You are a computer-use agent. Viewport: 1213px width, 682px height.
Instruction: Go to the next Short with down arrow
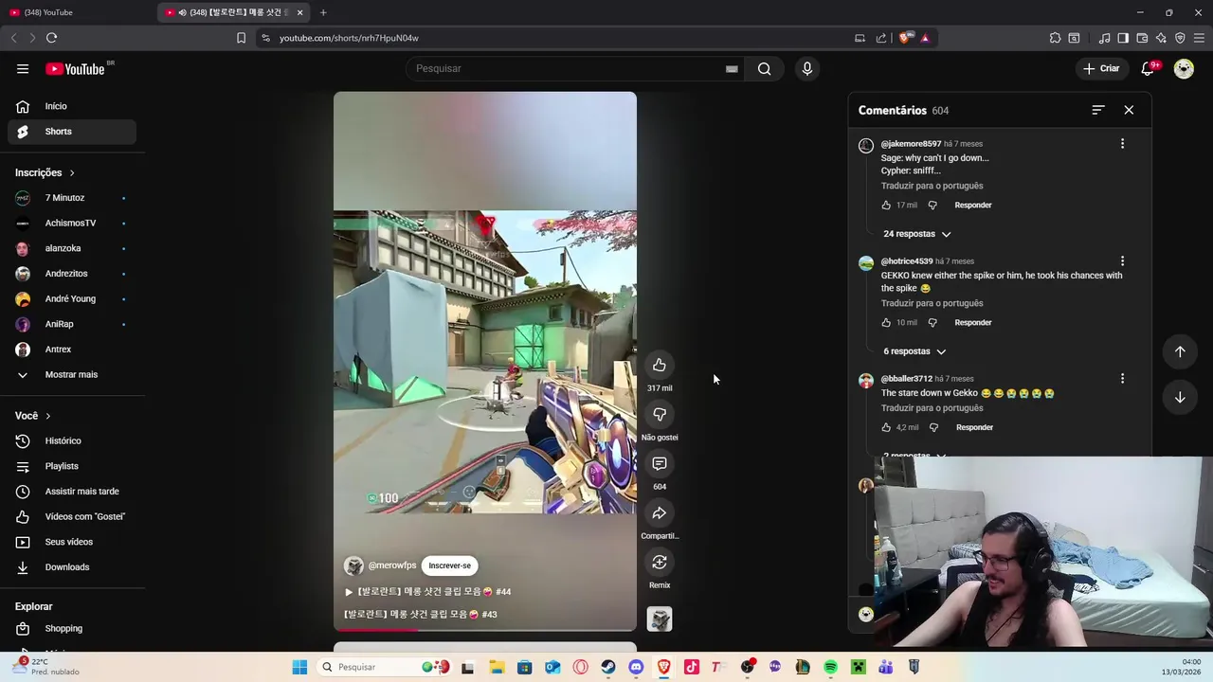(1180, 397)
